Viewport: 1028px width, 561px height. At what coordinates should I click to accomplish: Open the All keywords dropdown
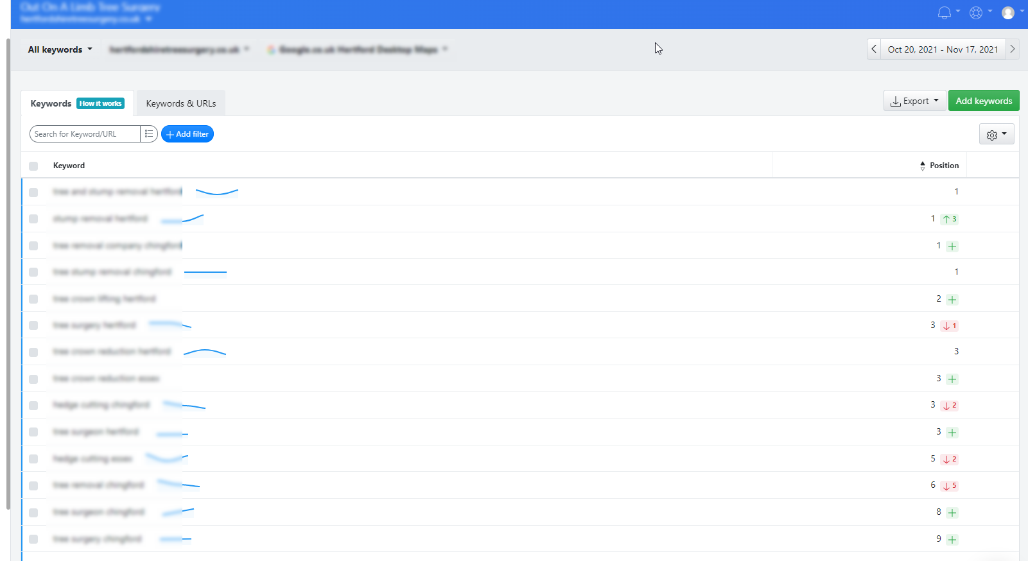point(60,49)
